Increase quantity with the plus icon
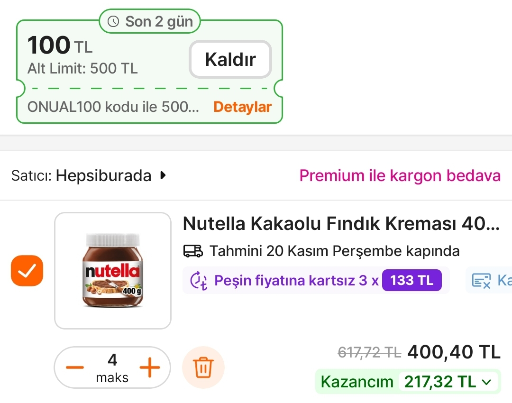The image size is (512, 403). [x=149, y=367]
